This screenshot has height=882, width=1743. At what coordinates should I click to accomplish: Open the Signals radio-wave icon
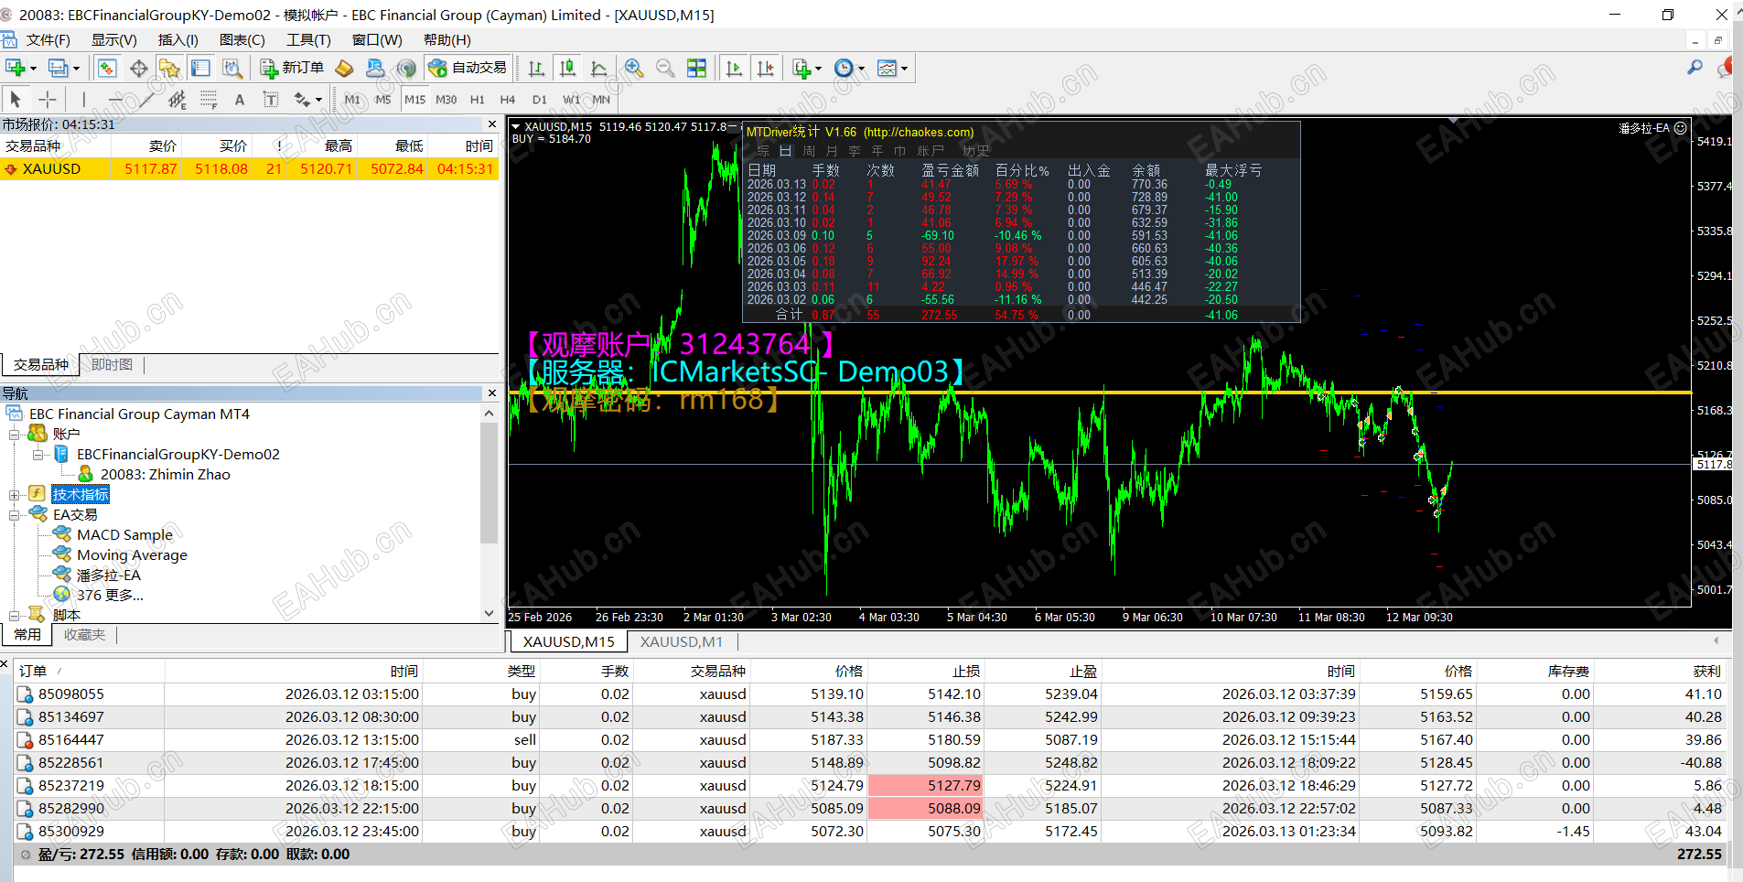click(406, 68)
